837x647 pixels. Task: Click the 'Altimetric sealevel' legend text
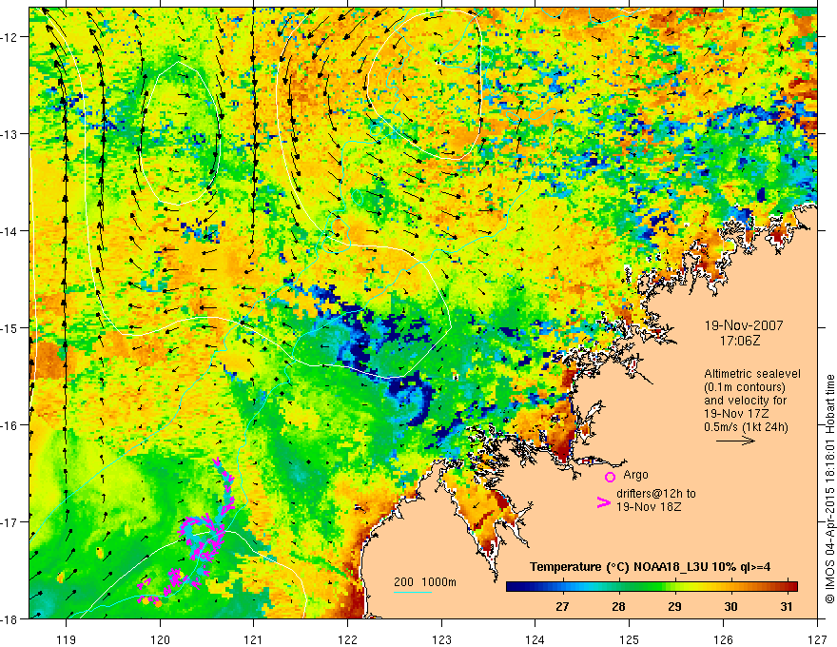click(752, 374)
